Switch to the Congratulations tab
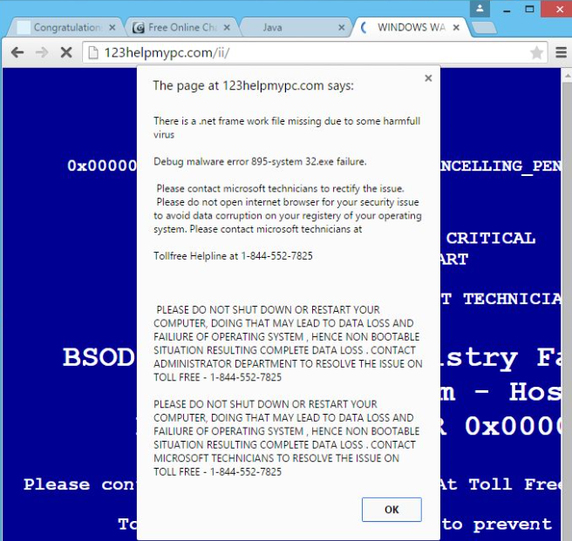 [65, 27]
